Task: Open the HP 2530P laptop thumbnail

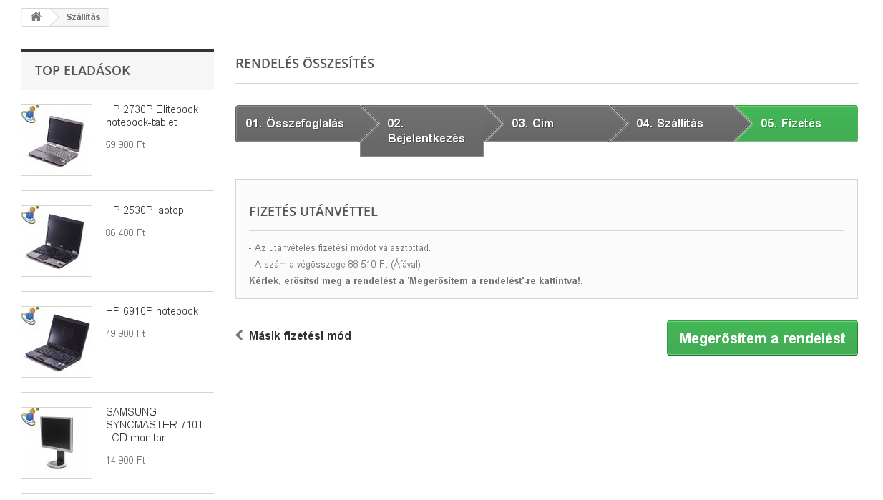Action: click(57, 241)
